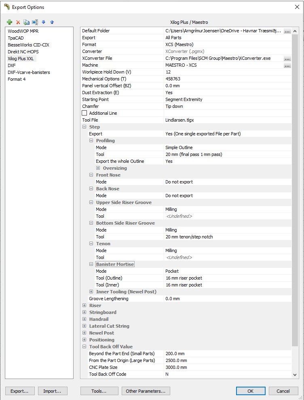Expand the Oversizing group
304x400 pixels.
tap(98, 168)
